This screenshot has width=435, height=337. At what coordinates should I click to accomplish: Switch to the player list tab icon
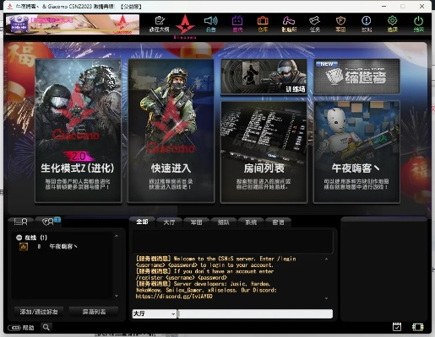pyautogui.click(x=21, y=222)
